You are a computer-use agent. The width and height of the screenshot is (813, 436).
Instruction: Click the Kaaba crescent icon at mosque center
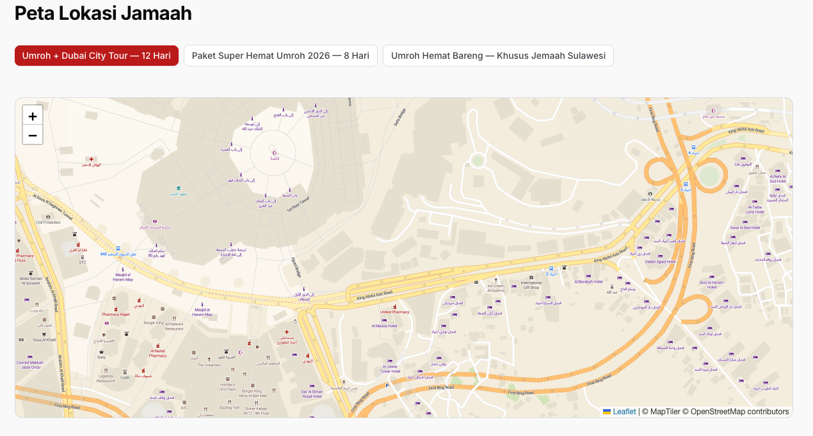pyautogui.click(x=275, y=153)
